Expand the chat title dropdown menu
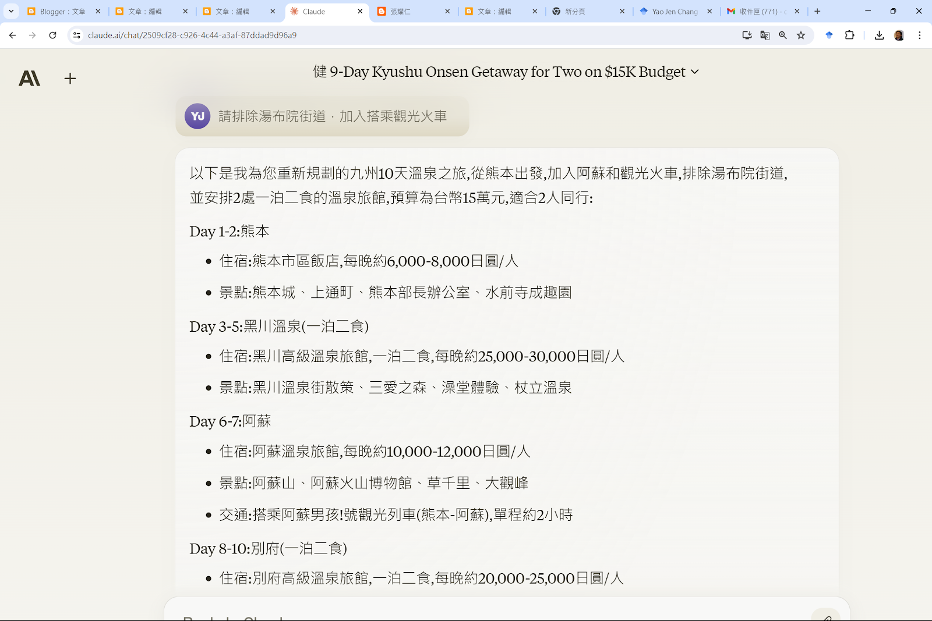Image resolution: width=932 pixels, height=621 pixels. 694,72
